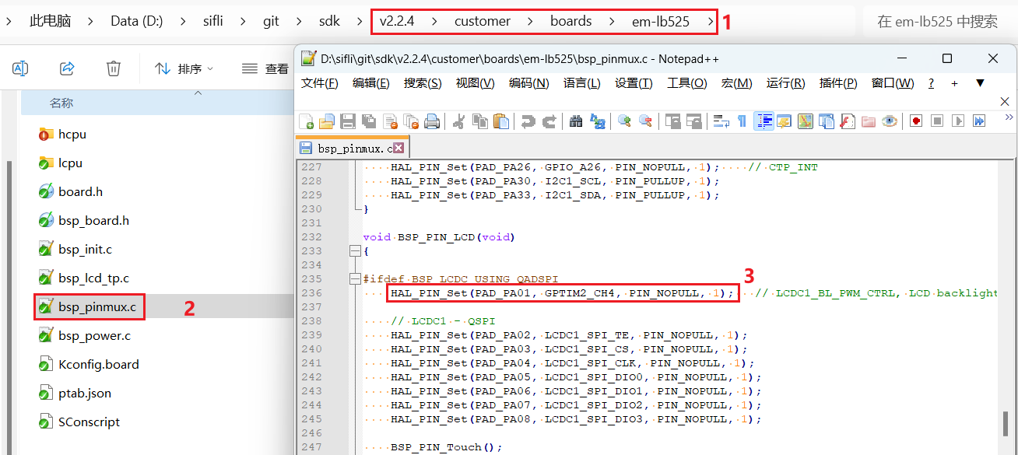The image size is (1018, 455).
Task: Open the 排序 sort dropdown
Action: tap(184, 68)
